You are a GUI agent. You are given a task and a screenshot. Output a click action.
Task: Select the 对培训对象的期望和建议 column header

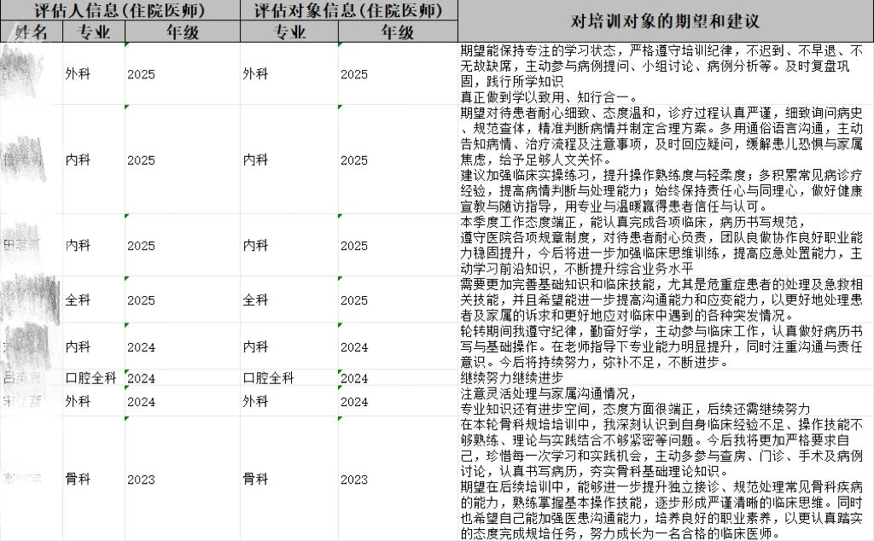click(x=665, y=20)
